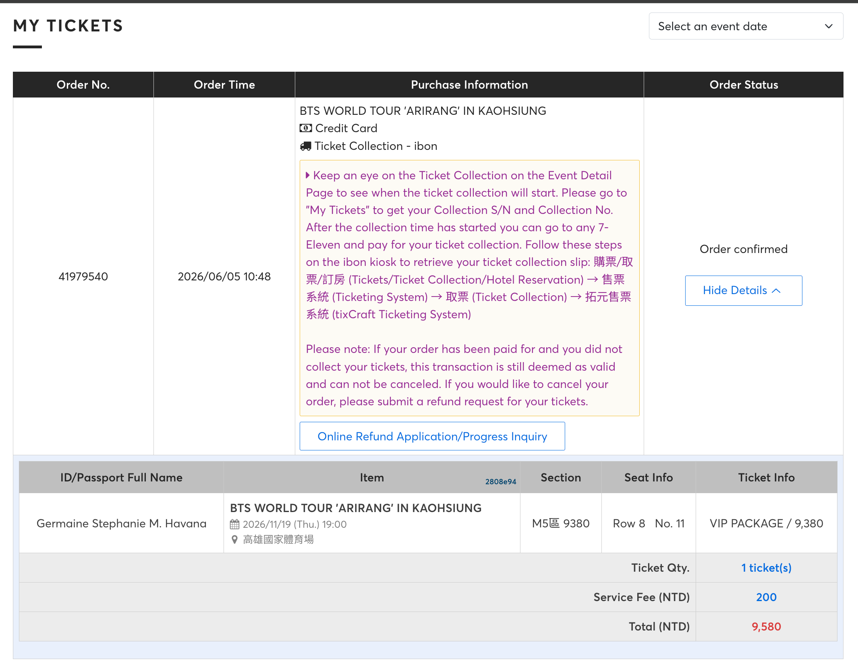Image resolution: width=858 pixels, height=672 pixels.
Task: Select order number 41979540
Action: click(83, 276)
